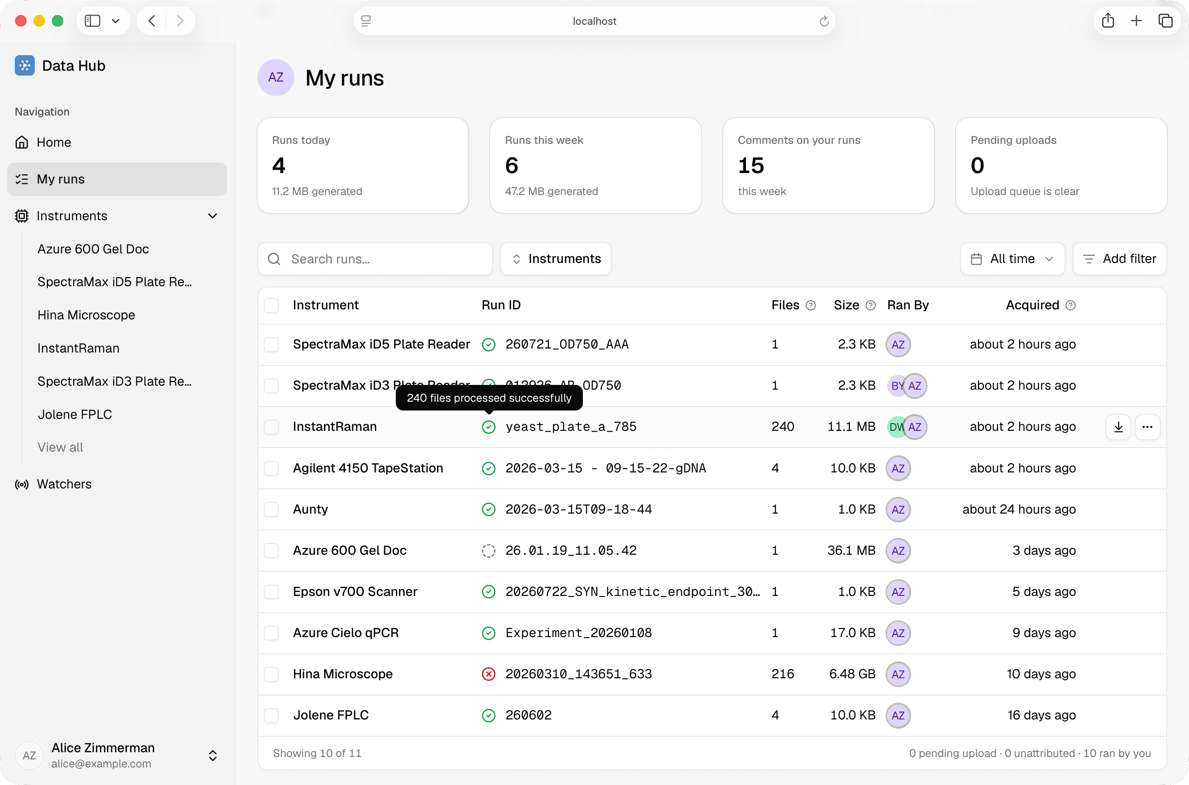Click the Instrument column header
The width and height of the screenshot is (1189, 785).
click(x=325, y=305)
